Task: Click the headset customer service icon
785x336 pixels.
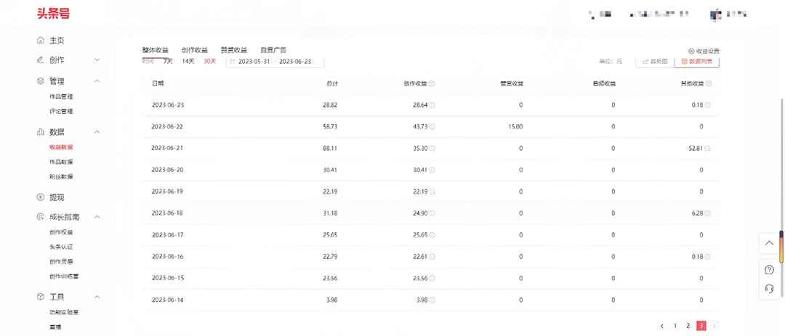Action: click(770, 289)
